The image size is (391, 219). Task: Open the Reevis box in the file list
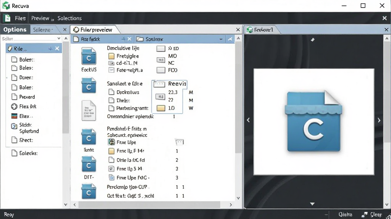169,84
